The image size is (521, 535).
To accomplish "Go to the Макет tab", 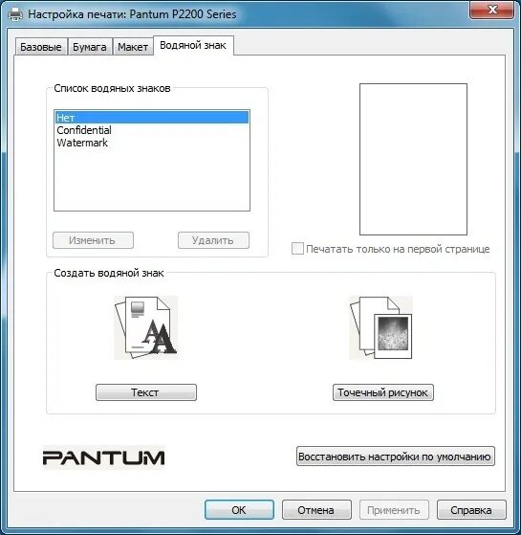I will pos(133,47).
